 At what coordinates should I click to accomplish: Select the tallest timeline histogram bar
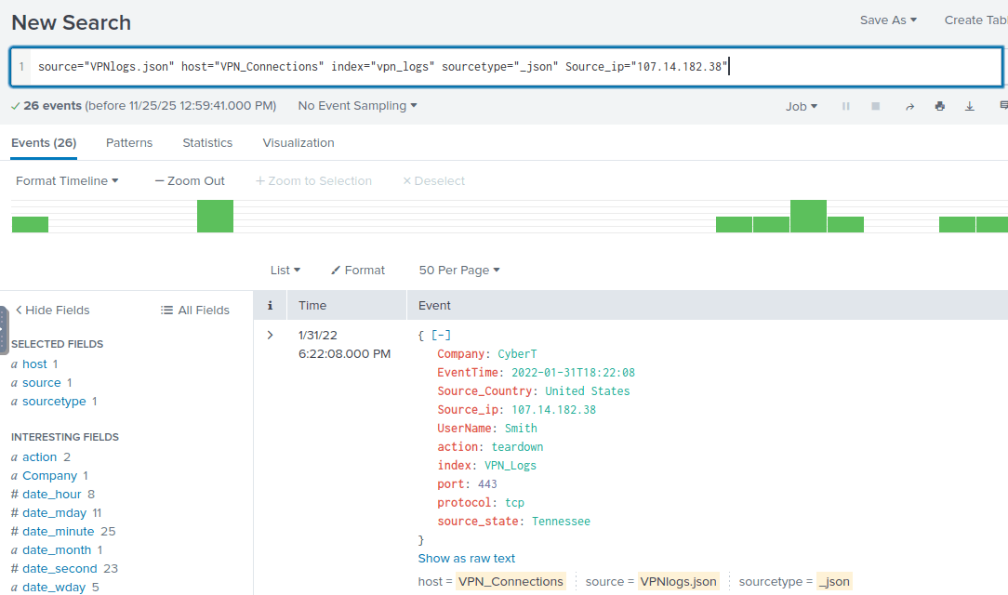[808, 217]
